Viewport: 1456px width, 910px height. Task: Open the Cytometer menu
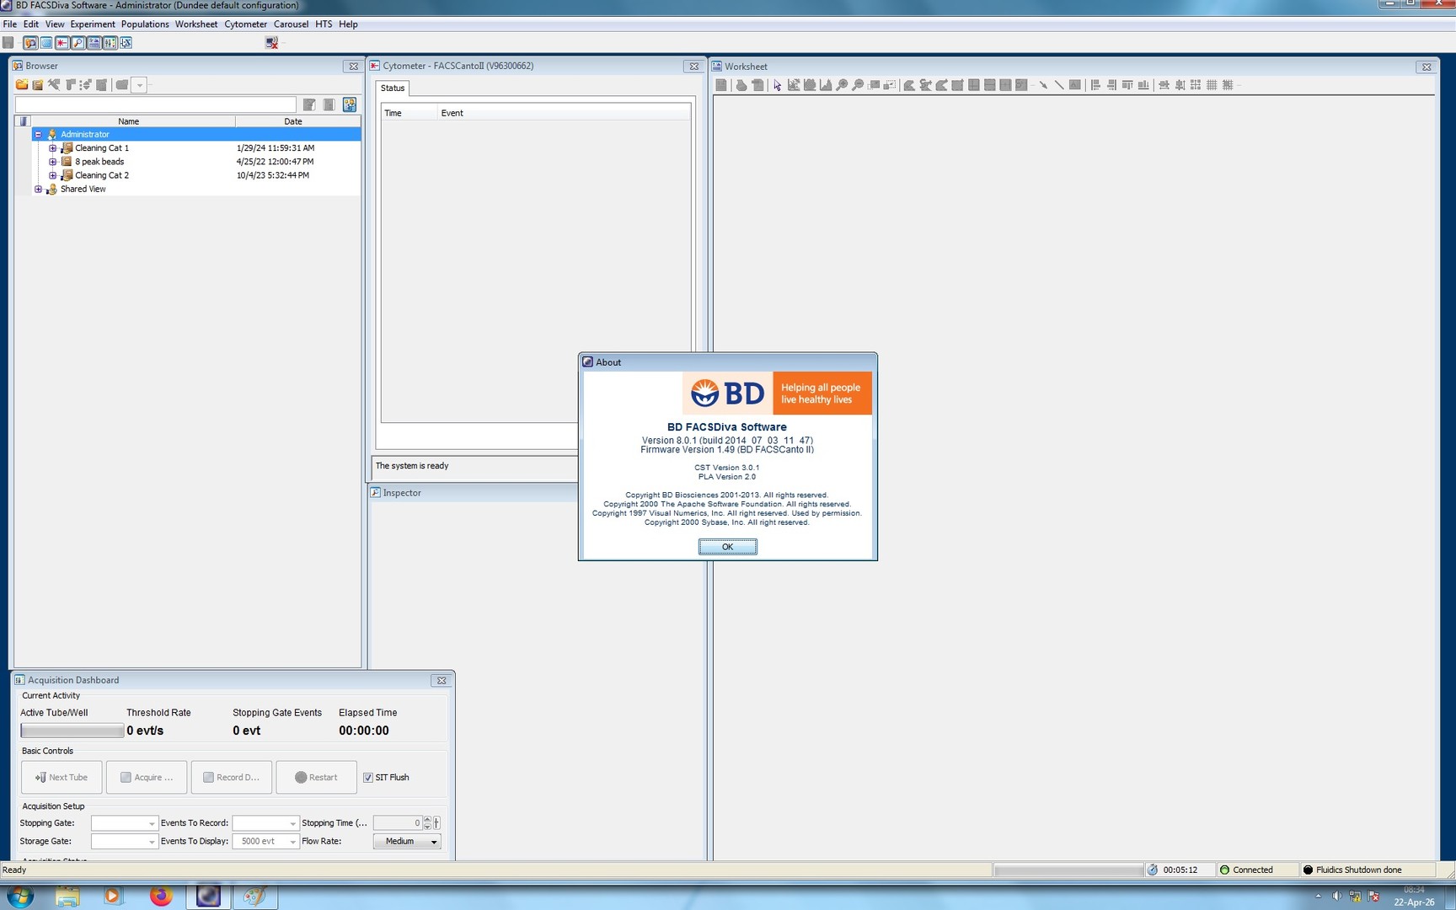(245, 24)
